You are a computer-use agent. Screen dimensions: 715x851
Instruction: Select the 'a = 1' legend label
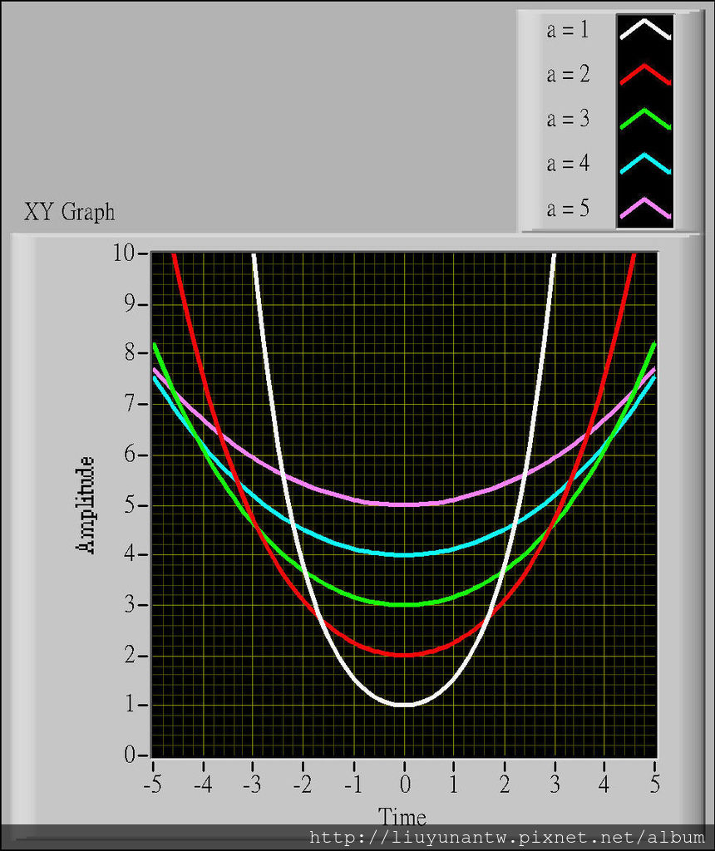point(568,29)
